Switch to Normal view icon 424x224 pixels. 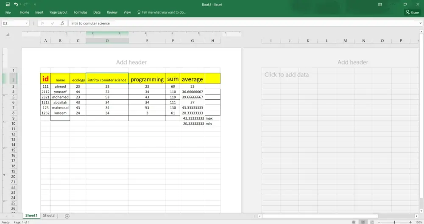354,222
